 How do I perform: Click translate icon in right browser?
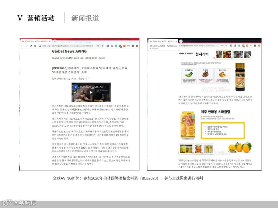click(x=222, y=46)
